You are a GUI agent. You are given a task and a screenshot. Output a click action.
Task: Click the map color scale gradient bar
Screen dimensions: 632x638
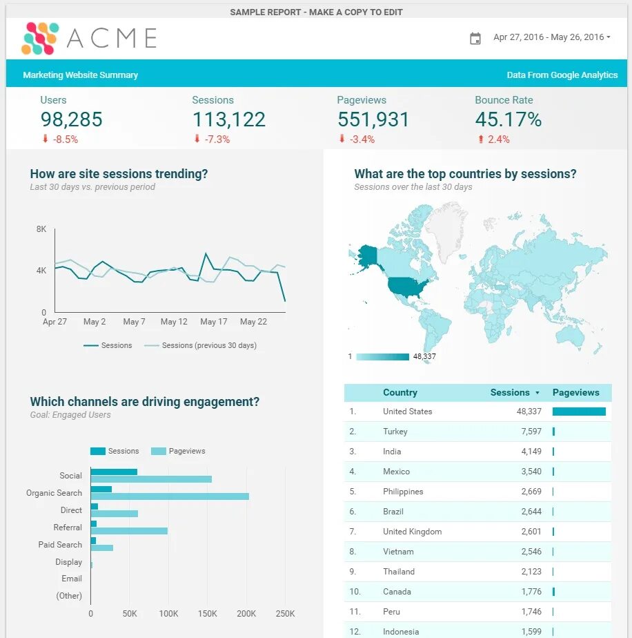pos(382,357)
